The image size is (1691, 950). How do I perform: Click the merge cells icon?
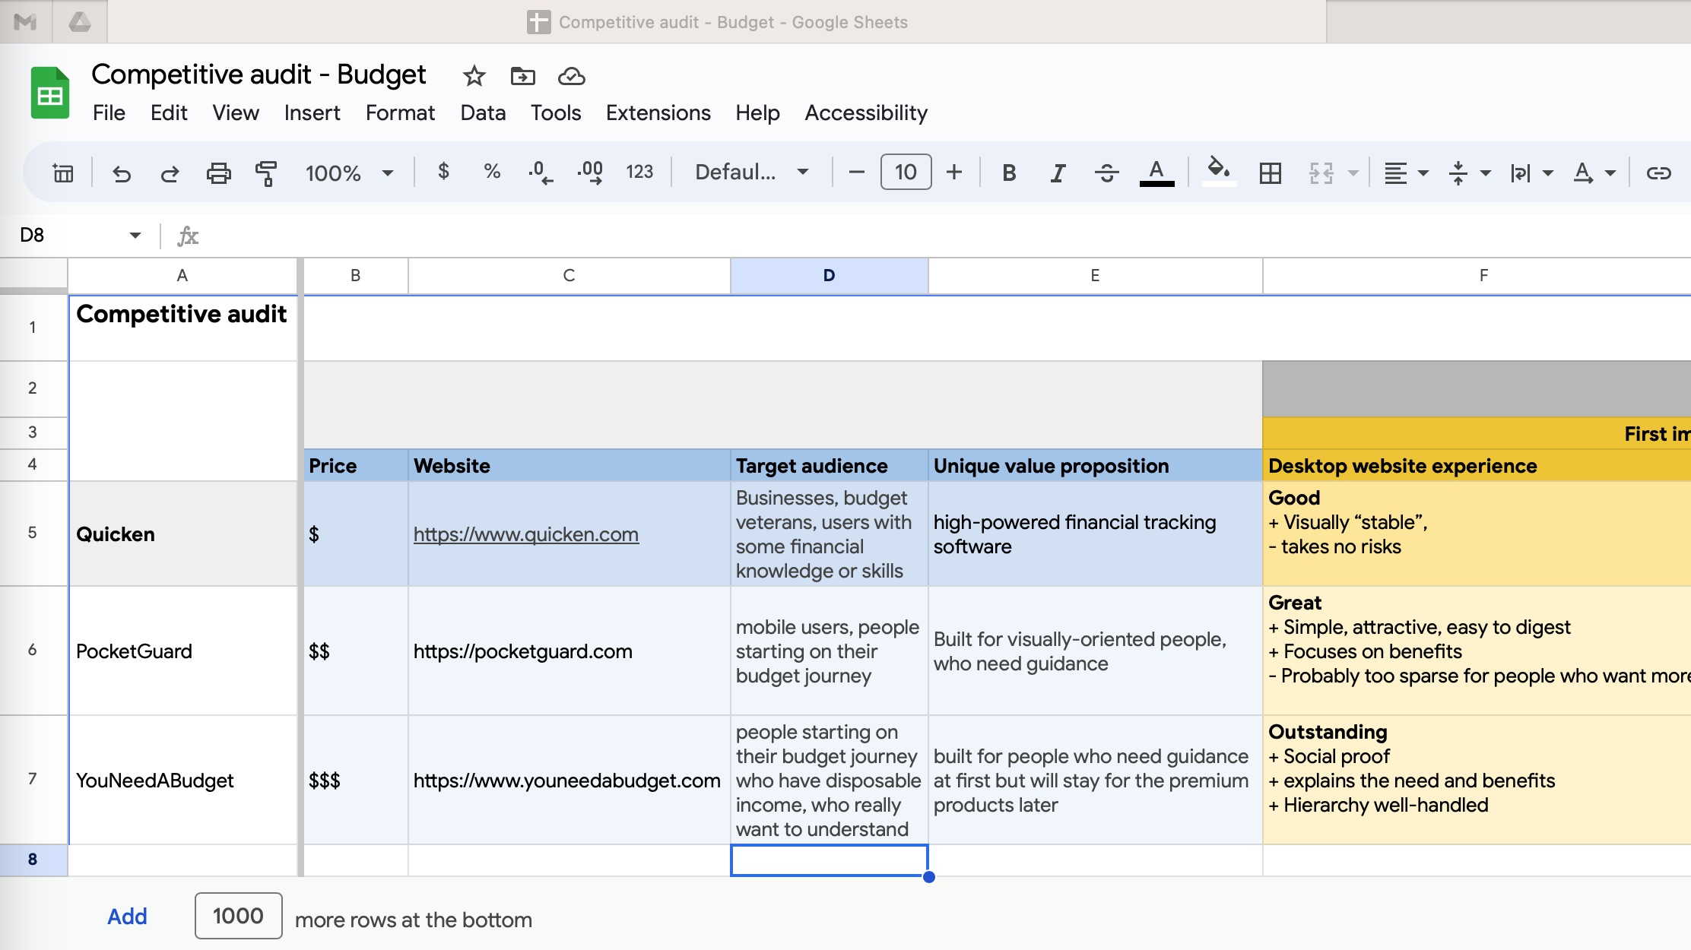[x=1321, y=173]
